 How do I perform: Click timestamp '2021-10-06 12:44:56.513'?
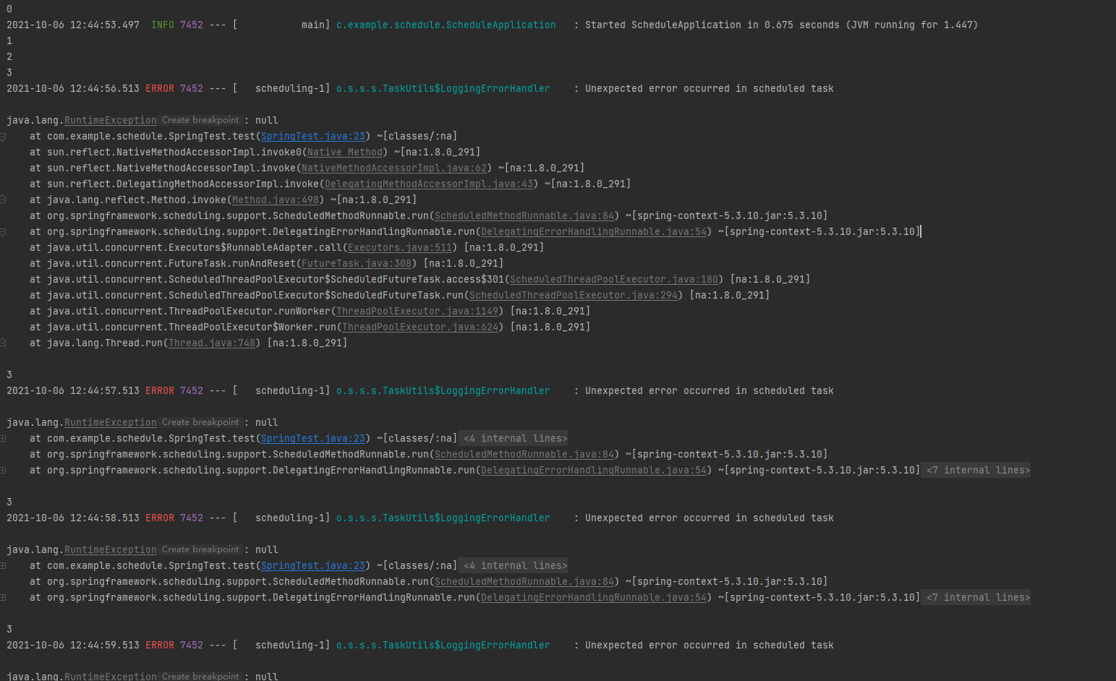[x=73, y=88]
